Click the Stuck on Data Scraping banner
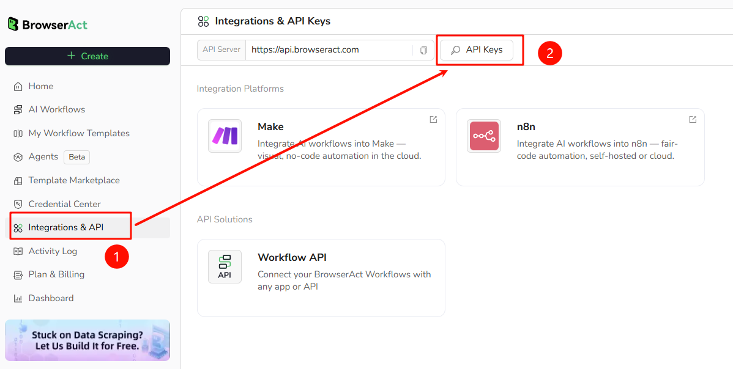The width and height of the screenshot is (733, 369). pos(87,340)
